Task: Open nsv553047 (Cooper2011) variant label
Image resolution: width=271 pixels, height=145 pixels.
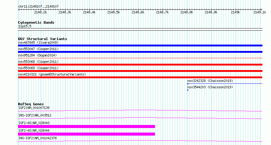Action: click(38, 49)
